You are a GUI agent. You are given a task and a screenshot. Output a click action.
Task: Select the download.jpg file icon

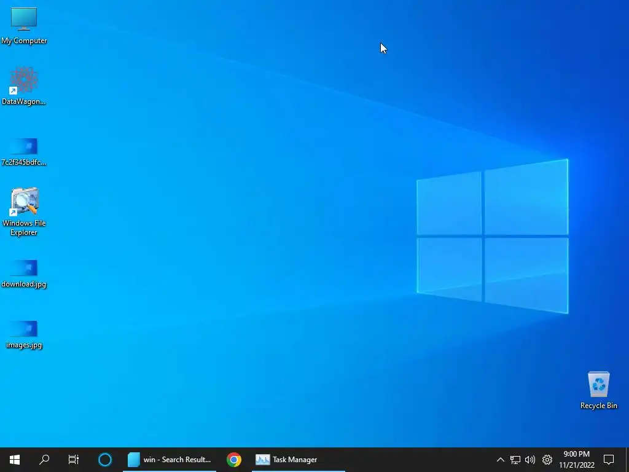click(x=24, y=273)
